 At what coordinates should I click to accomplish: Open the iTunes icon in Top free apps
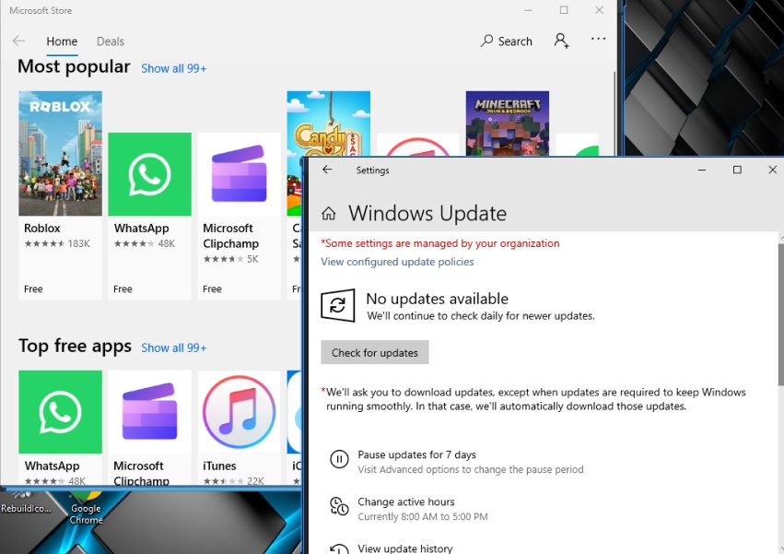coord(239,412)
